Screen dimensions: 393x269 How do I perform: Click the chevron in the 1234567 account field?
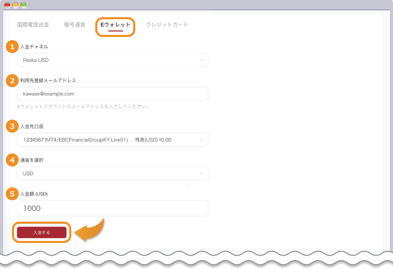[x=202, y=140]
